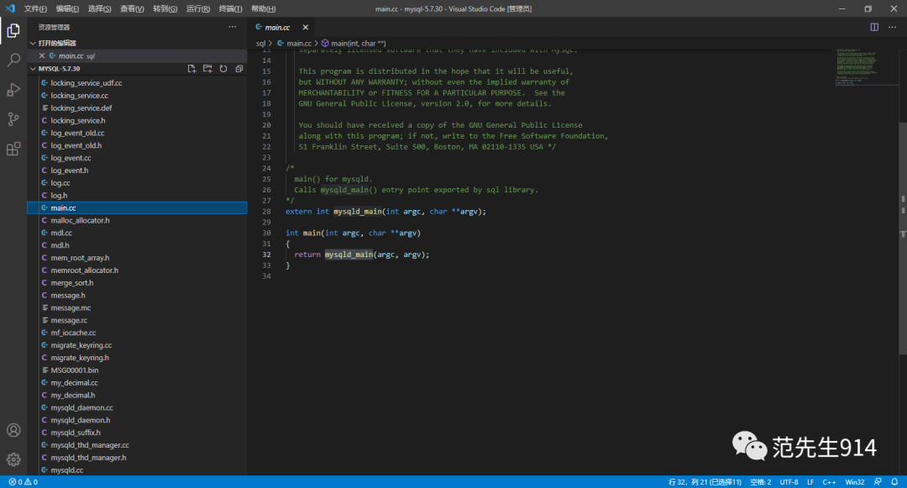
Task: Open the 编辑(E) menu
Action: pyautogui.click(x=68, y=8)
